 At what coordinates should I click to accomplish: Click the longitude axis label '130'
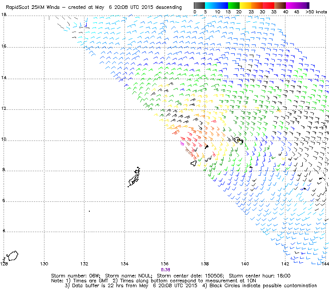pyautogui.click(x=44, y=264)
